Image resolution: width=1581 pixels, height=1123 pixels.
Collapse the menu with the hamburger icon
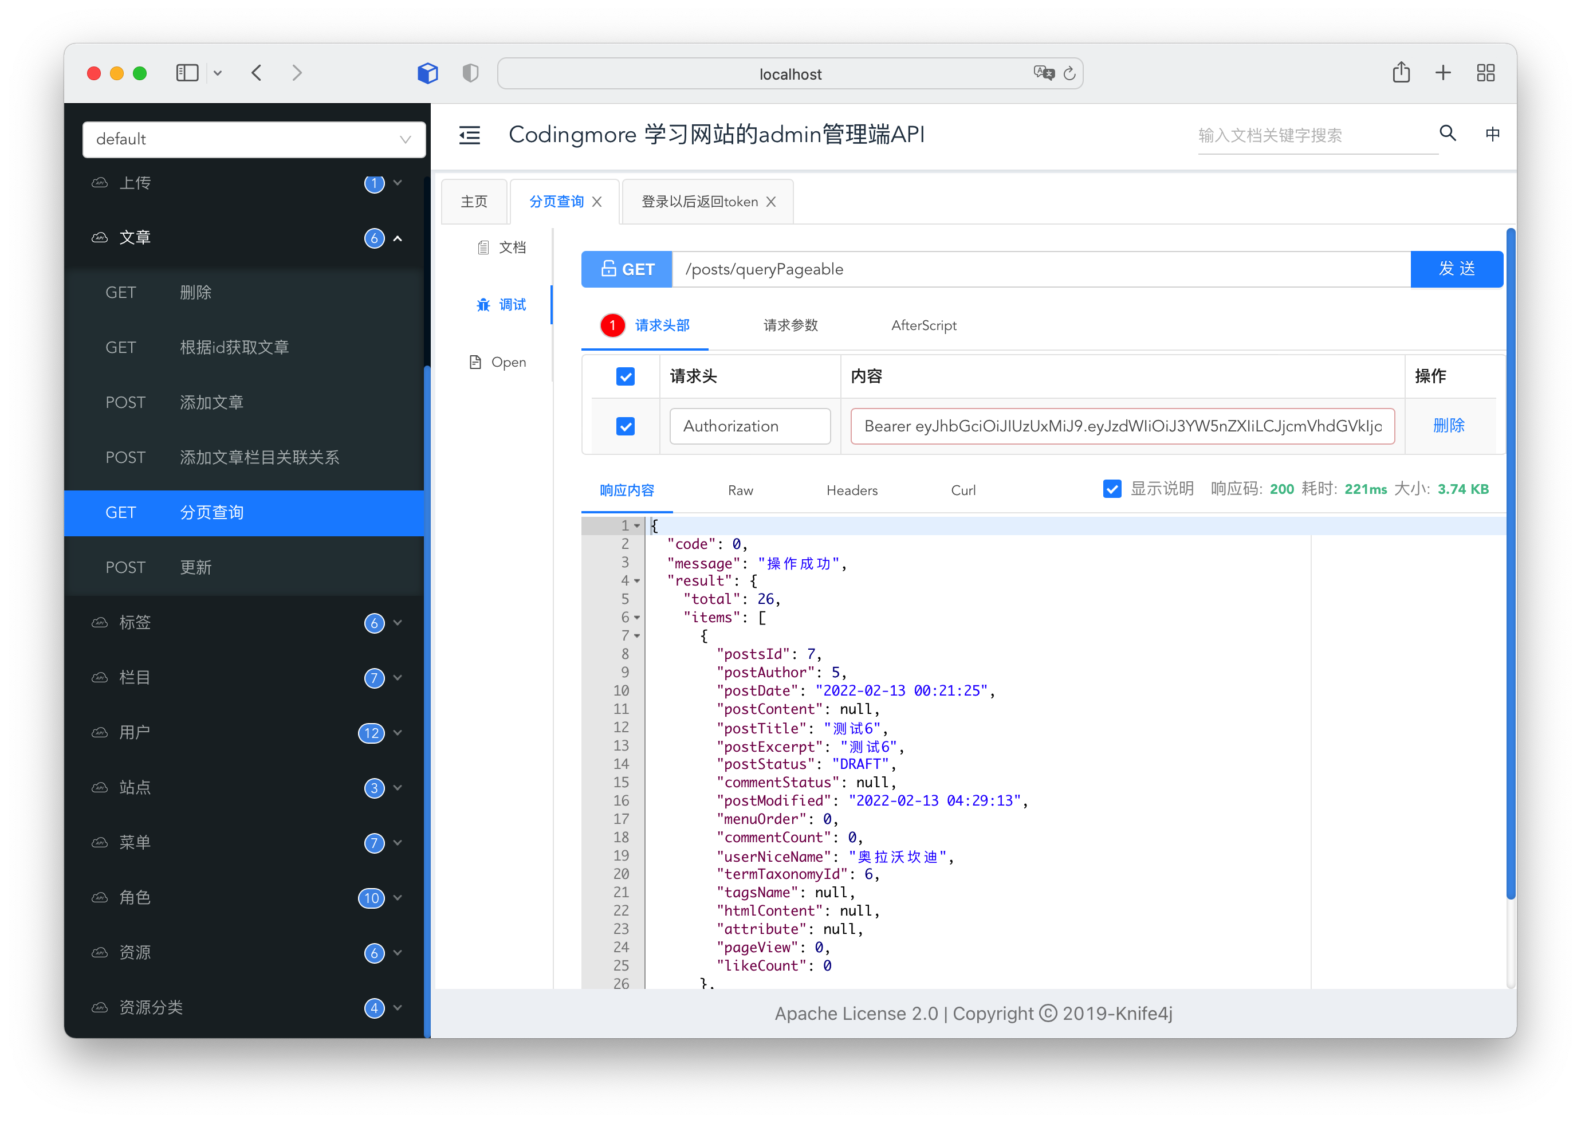point(469,135)
